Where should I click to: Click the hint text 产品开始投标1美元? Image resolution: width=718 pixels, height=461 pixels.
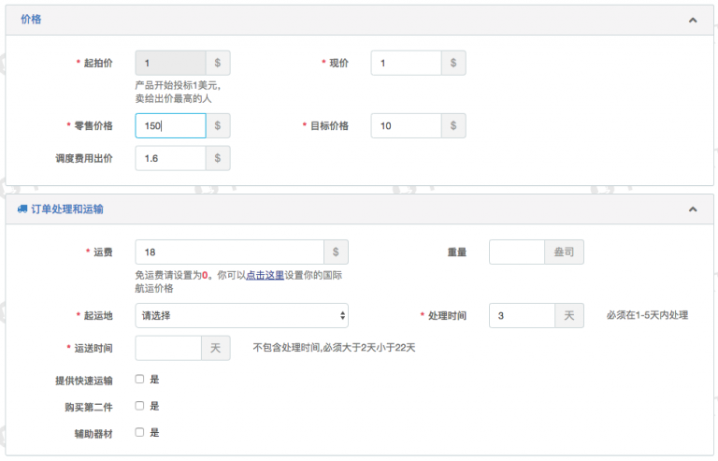[178, 85]
